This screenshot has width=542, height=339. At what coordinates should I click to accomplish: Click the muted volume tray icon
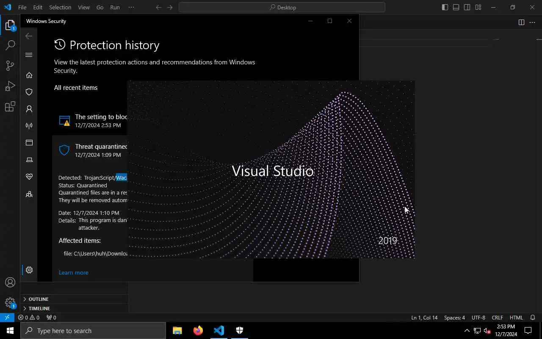pyautogui.click(x=487, y=331)
